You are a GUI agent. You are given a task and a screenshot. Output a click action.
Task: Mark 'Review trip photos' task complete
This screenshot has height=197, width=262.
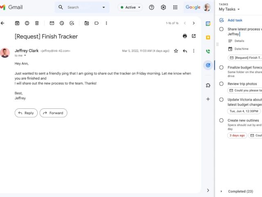[x=221, y=84]
